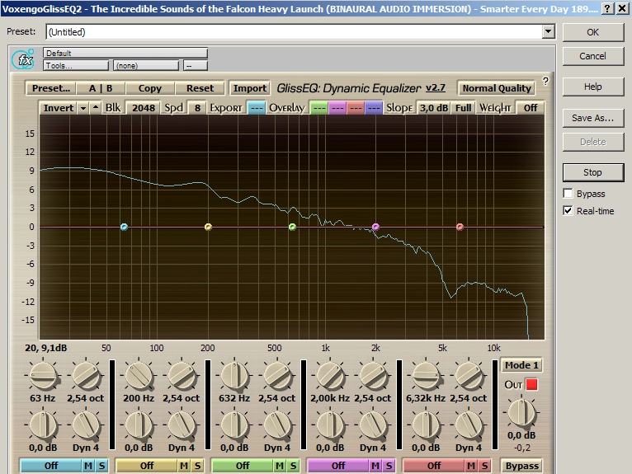Image resolution: width=632 pixels, height=474 pixels.
Task: Click the title bar help question button
Action: 607,8
